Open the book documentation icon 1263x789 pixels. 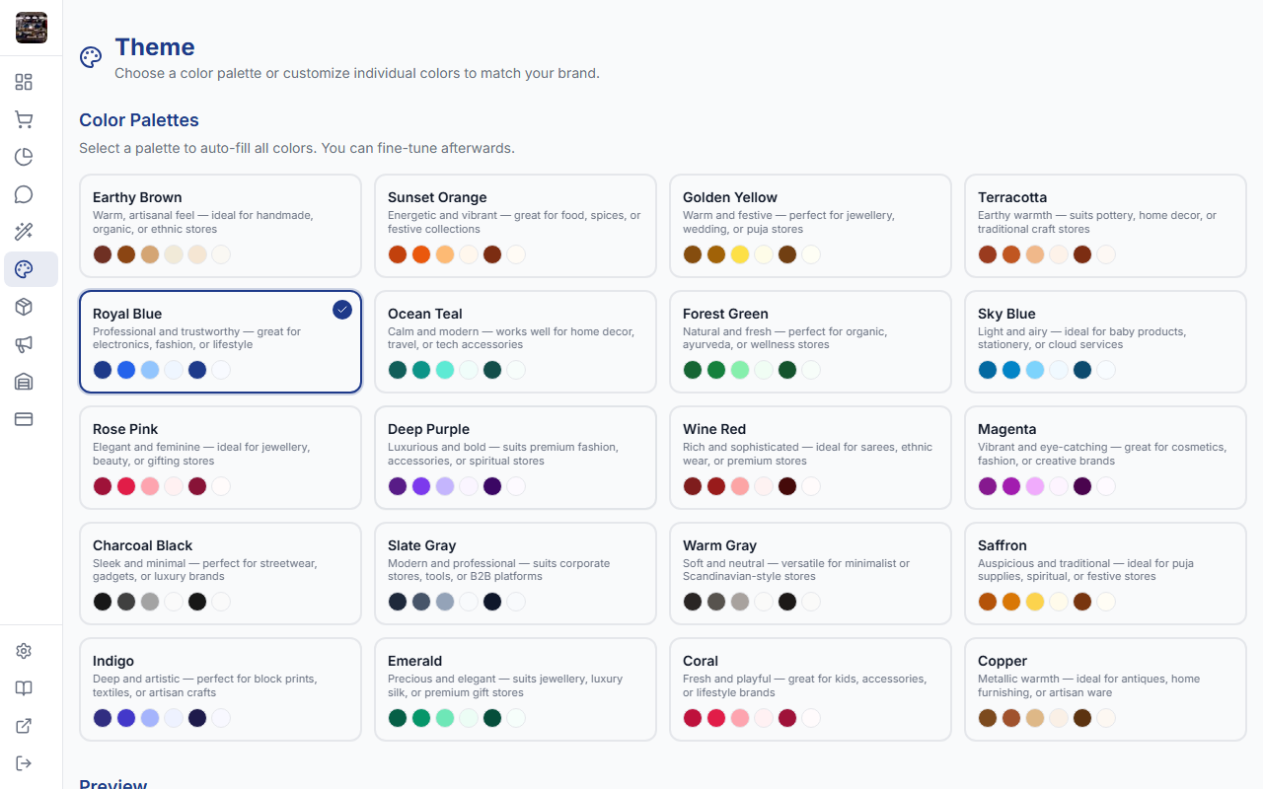coord(24,688)
